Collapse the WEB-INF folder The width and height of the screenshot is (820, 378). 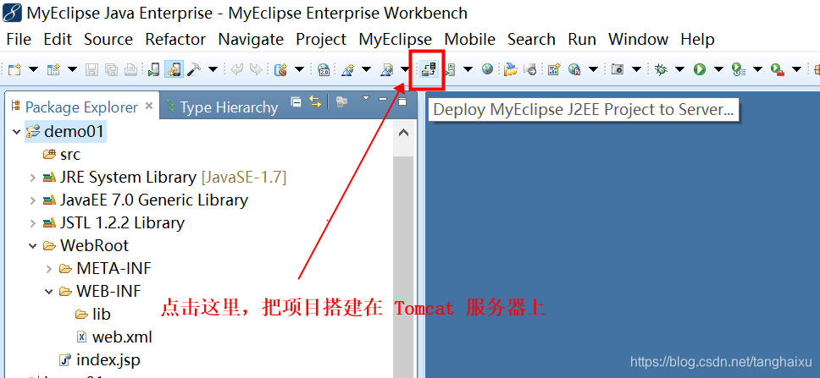[49, 292]
